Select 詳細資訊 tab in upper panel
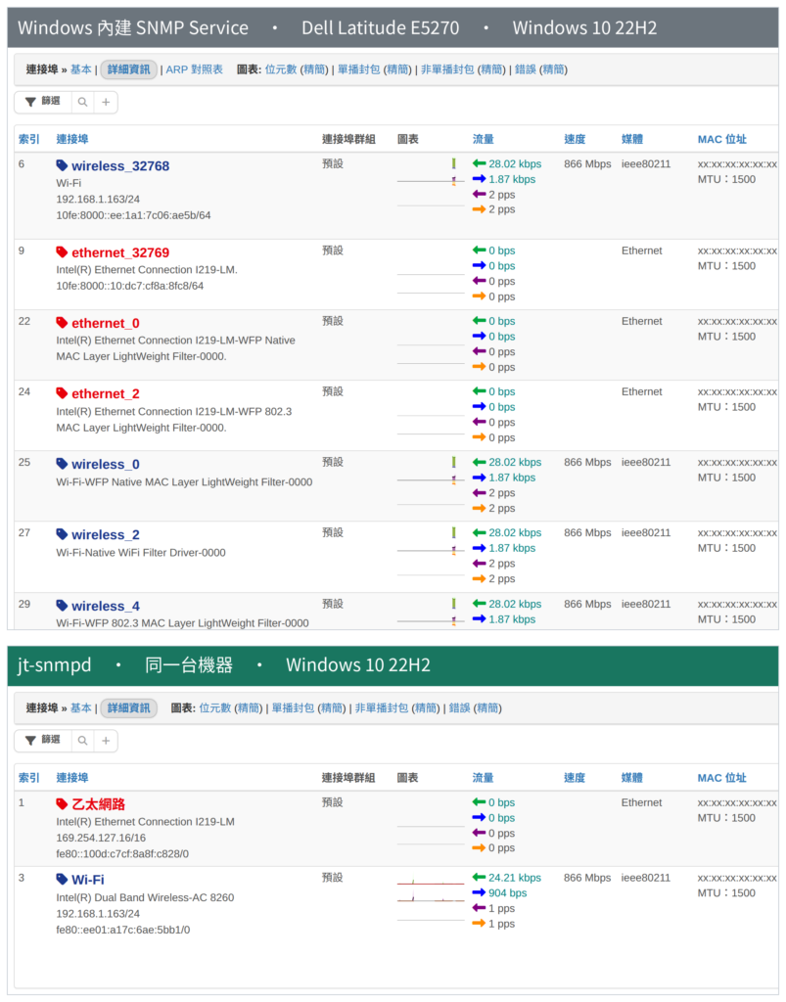 (128, 69)
